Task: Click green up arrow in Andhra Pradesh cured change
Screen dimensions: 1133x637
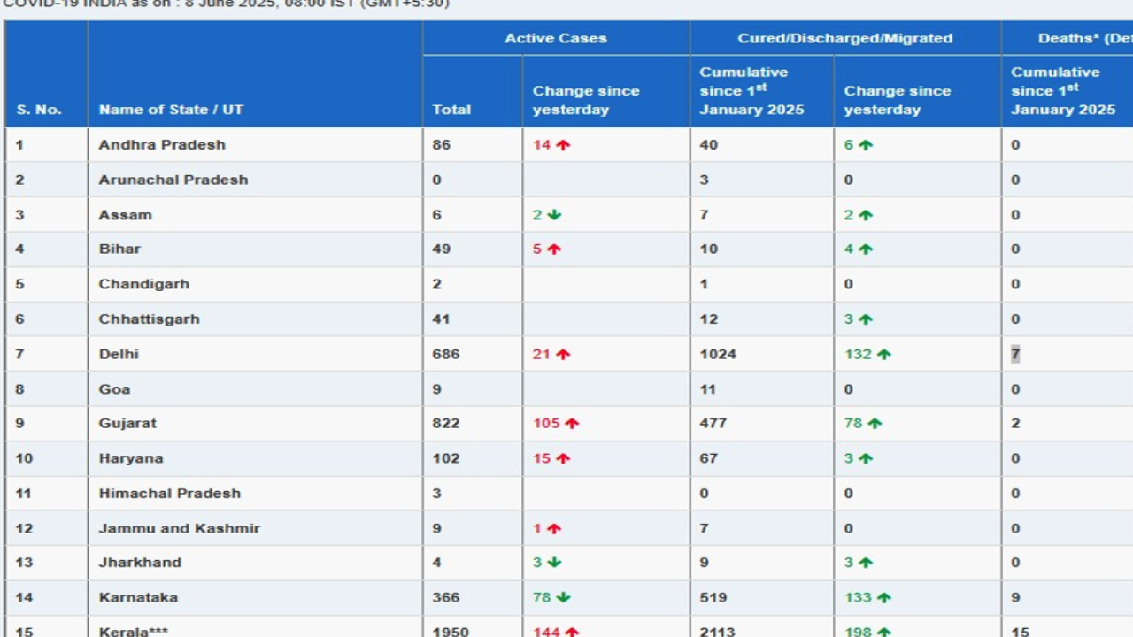Action: (866, 145)
